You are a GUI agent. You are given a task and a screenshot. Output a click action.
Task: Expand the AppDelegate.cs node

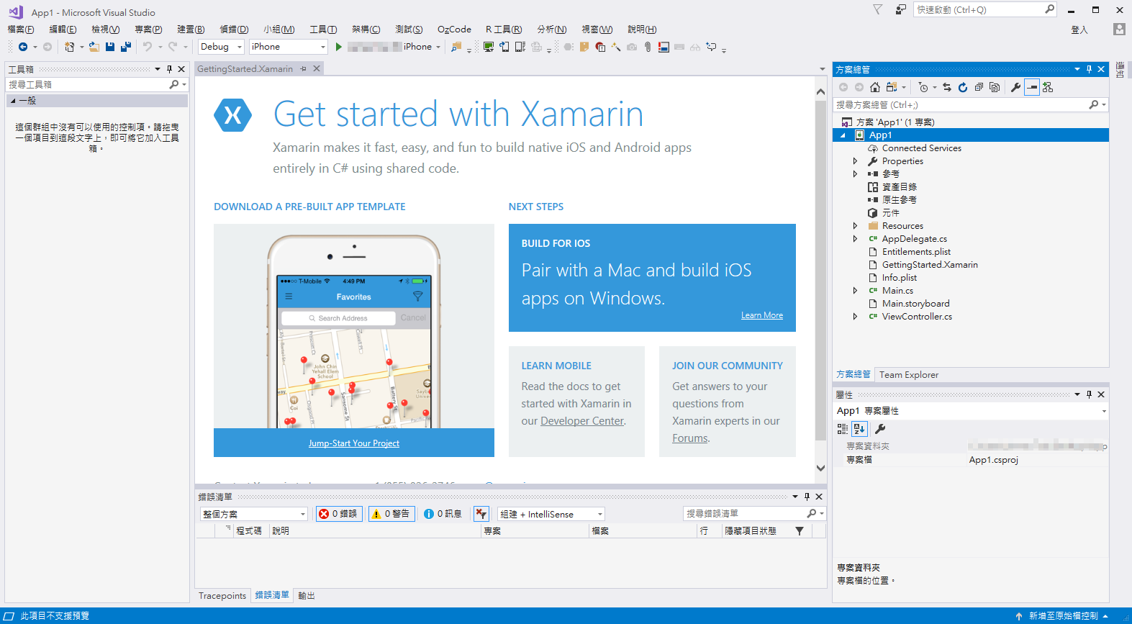pos(855,239)
